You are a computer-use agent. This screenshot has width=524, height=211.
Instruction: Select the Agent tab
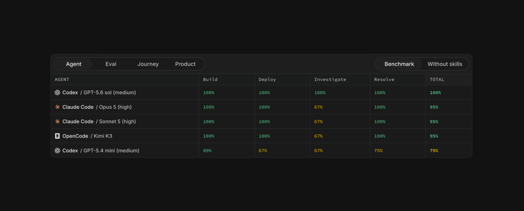click(74, 64)
